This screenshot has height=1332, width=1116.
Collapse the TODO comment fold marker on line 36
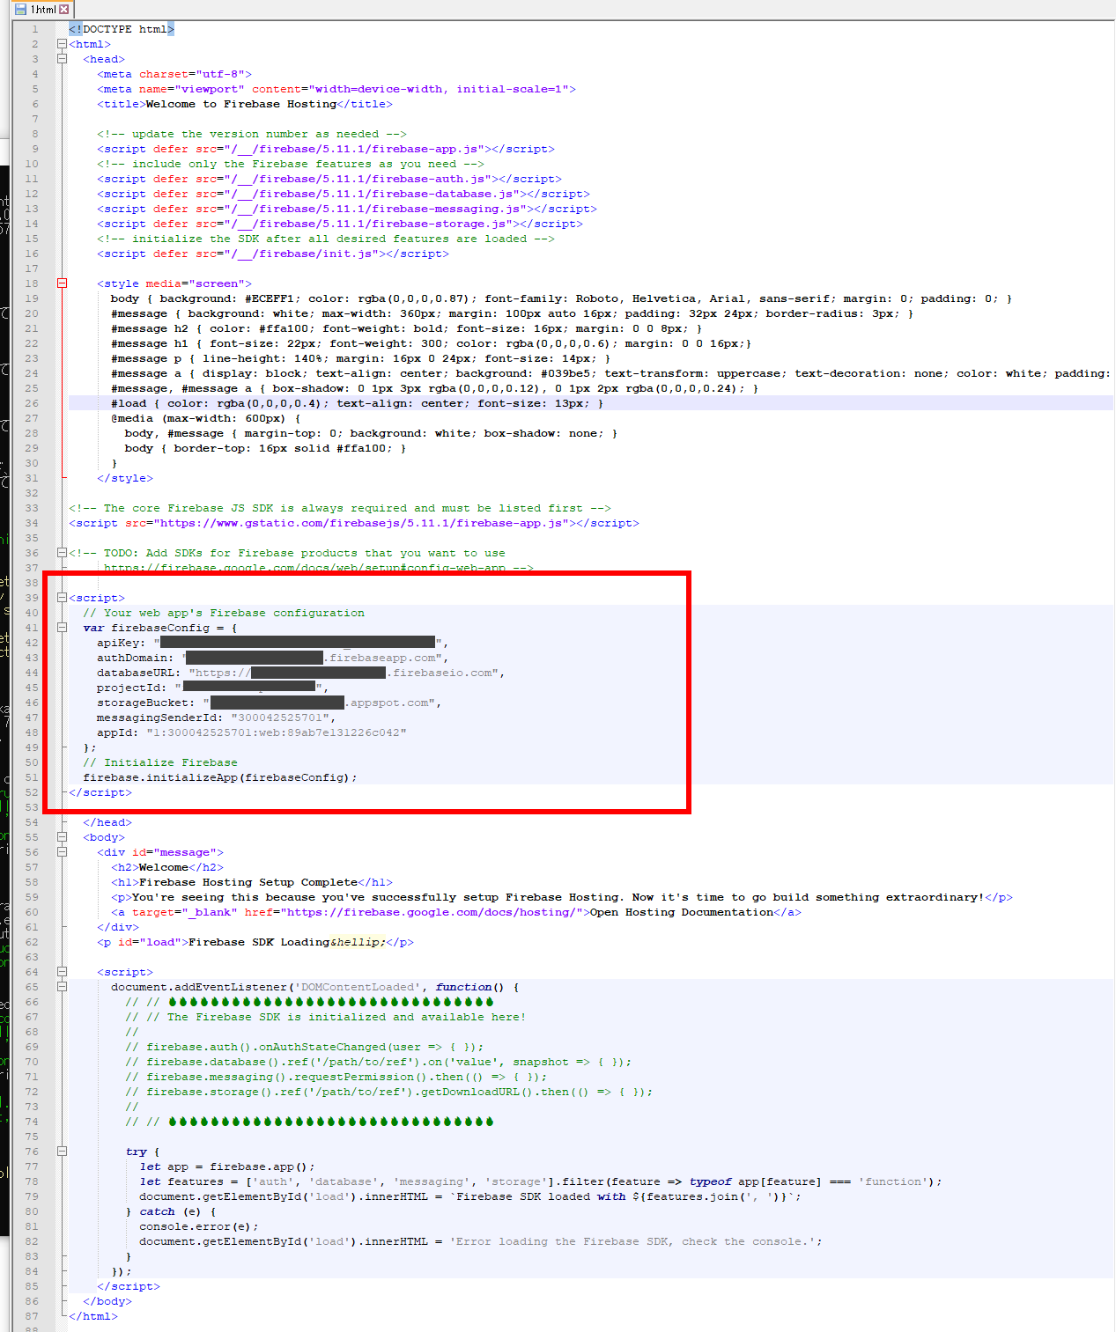62,553
